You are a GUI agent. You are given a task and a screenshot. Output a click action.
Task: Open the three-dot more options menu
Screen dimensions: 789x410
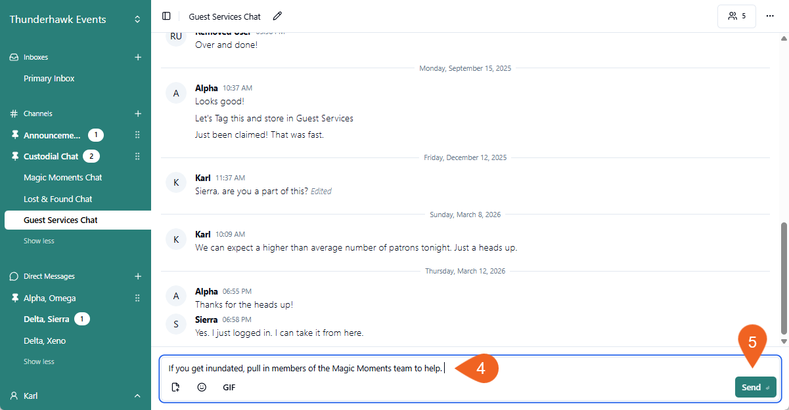tap(770, 16)
